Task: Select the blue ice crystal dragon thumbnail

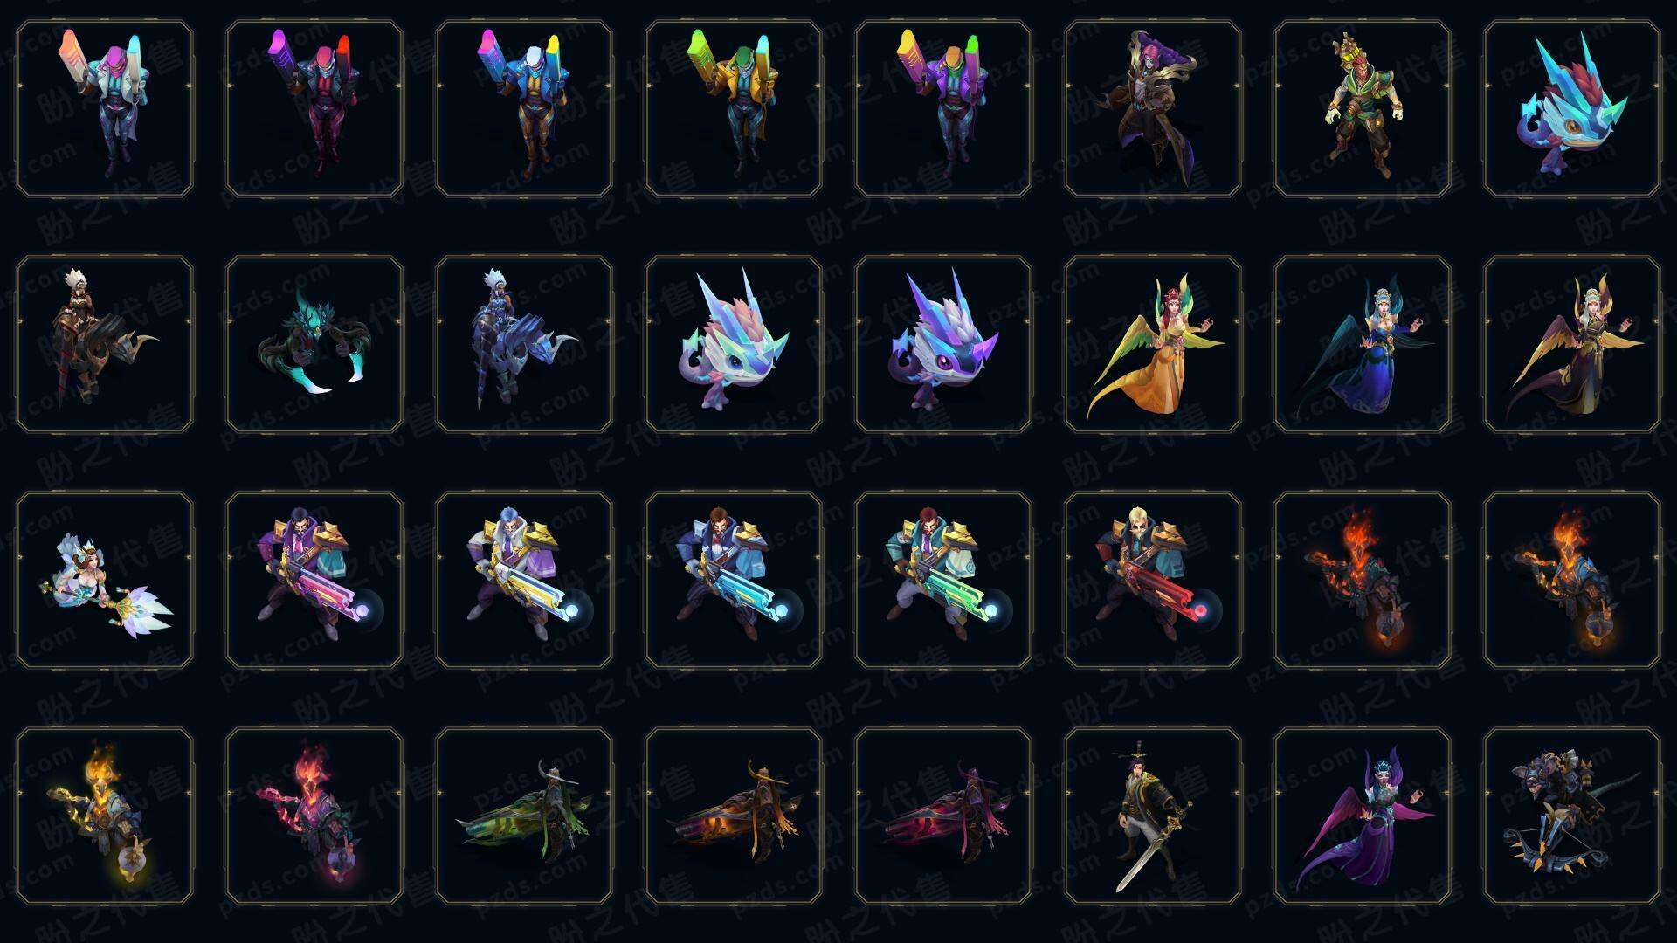Action: tap(1571, 108)
